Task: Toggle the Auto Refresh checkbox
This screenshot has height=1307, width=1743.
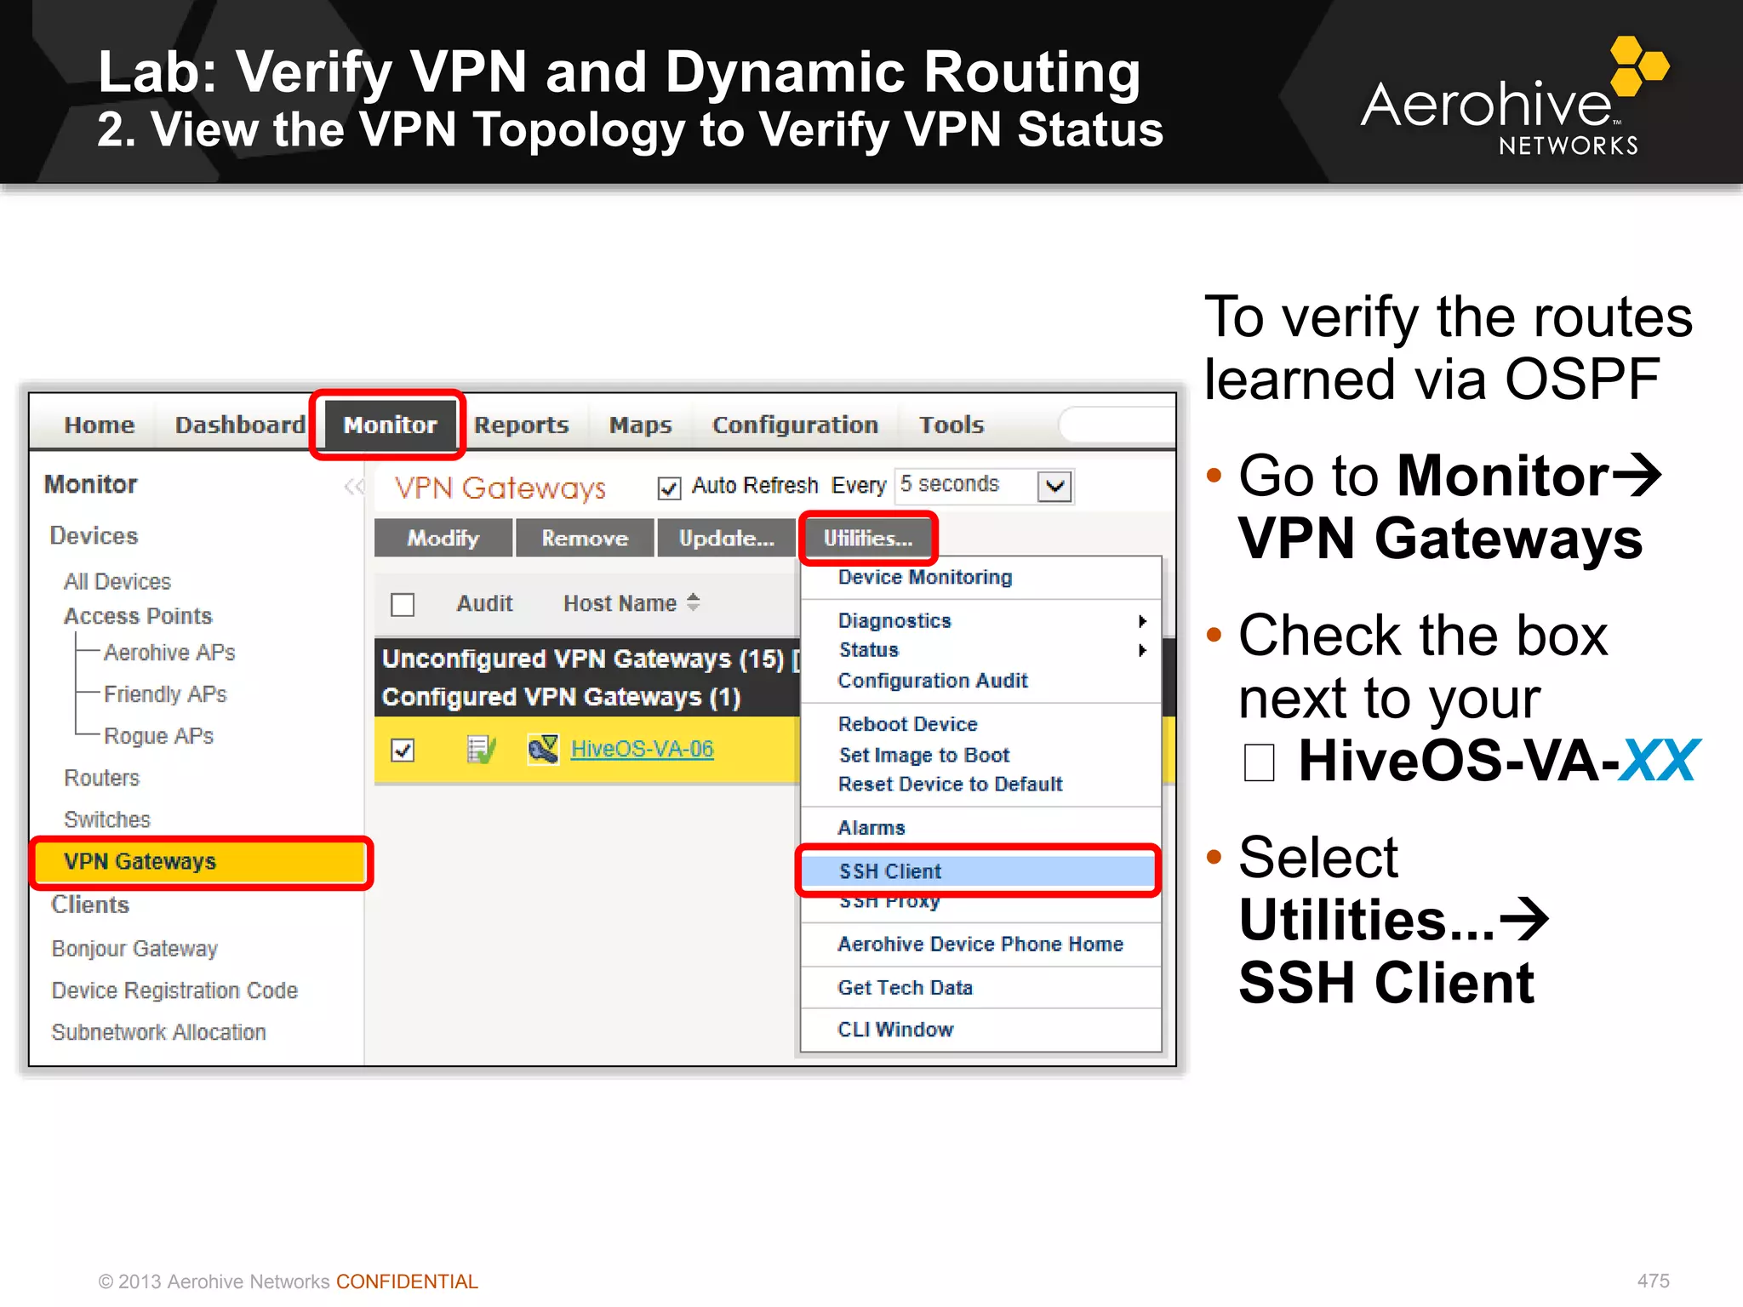Action: click(669, 488)
